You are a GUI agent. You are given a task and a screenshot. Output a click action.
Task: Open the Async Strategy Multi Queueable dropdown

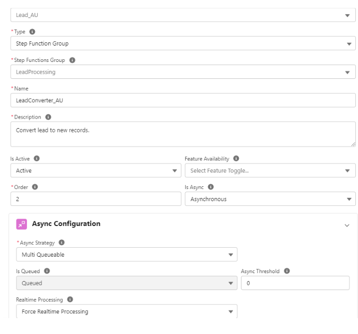click(127, 255)
